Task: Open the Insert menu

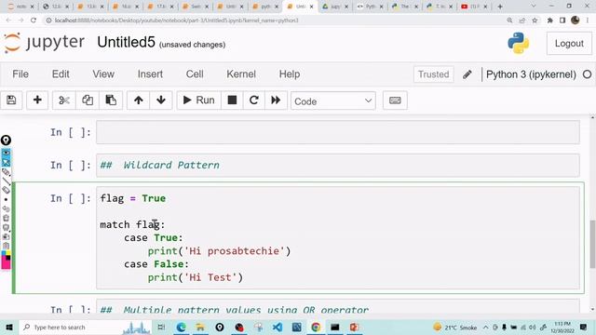Action: (150, 74)
